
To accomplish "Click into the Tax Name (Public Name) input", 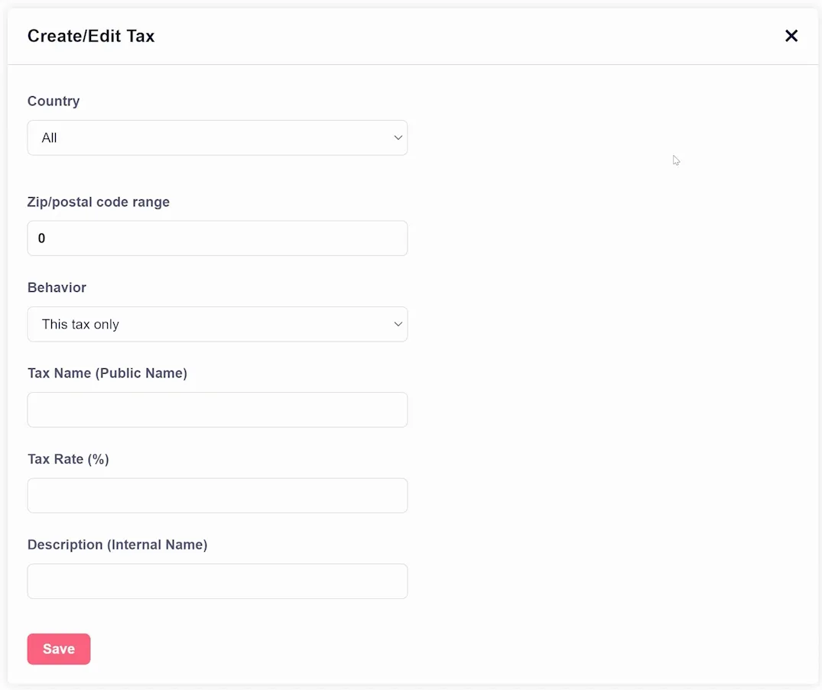I will (x=218, y=410).
